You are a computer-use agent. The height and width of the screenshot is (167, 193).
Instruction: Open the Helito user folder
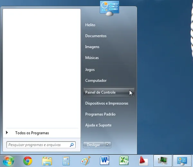[90, 25]
